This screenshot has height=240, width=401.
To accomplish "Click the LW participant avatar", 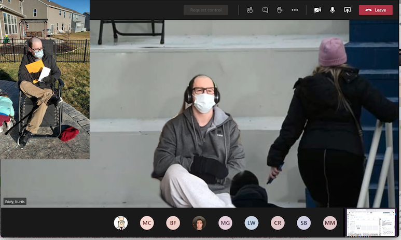I will pyautogui.click(x=252, y=223).
